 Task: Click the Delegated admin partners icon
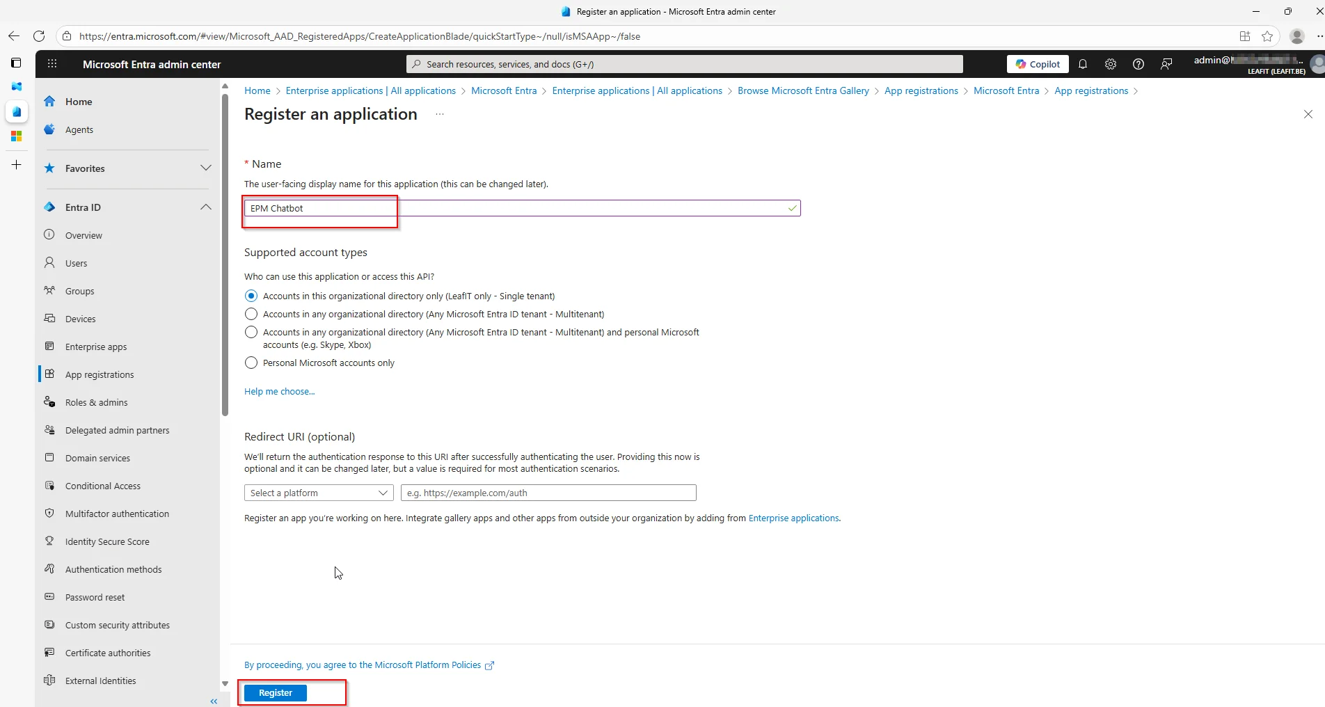click(49, 429)
